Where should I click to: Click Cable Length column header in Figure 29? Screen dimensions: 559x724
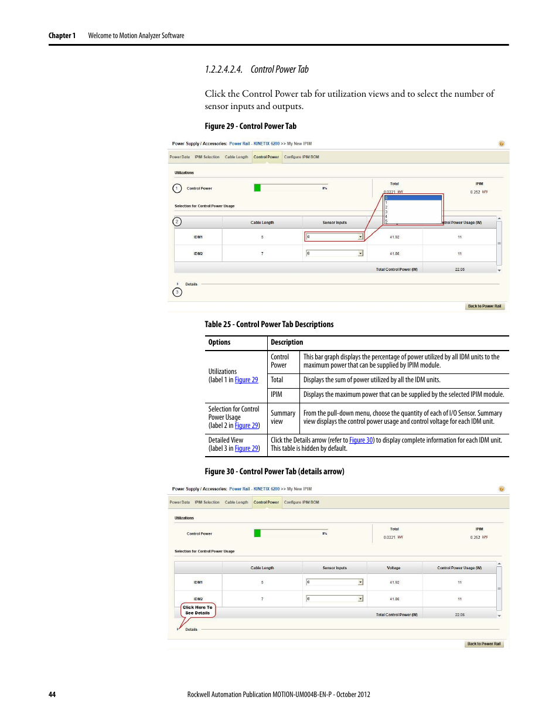[x=263, y=223]
